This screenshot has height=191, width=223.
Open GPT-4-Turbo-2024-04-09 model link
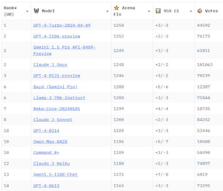tap(62, 25)
